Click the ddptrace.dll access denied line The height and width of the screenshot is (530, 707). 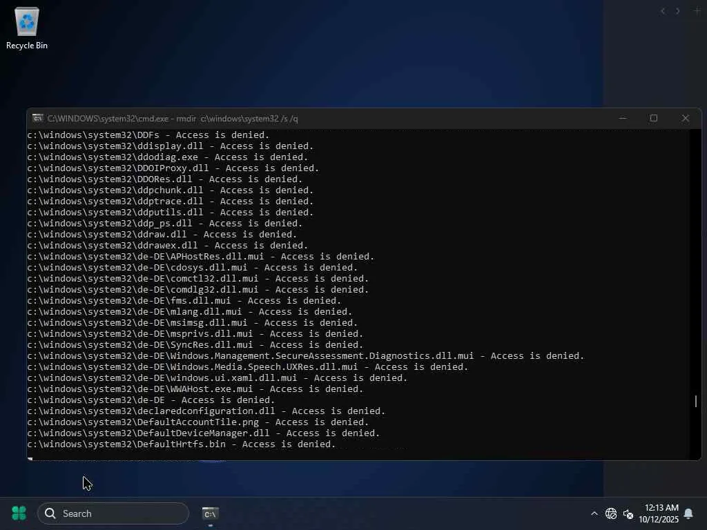click(x=171, y=201)
